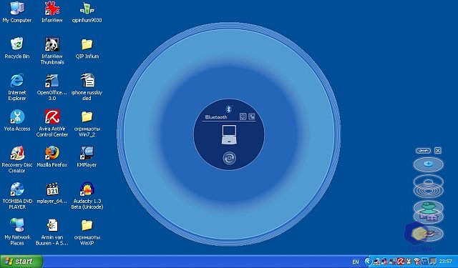Launch Yota Access shortcut
The height and width of the screenshot is (268, 458).
[x=17, y=121]
